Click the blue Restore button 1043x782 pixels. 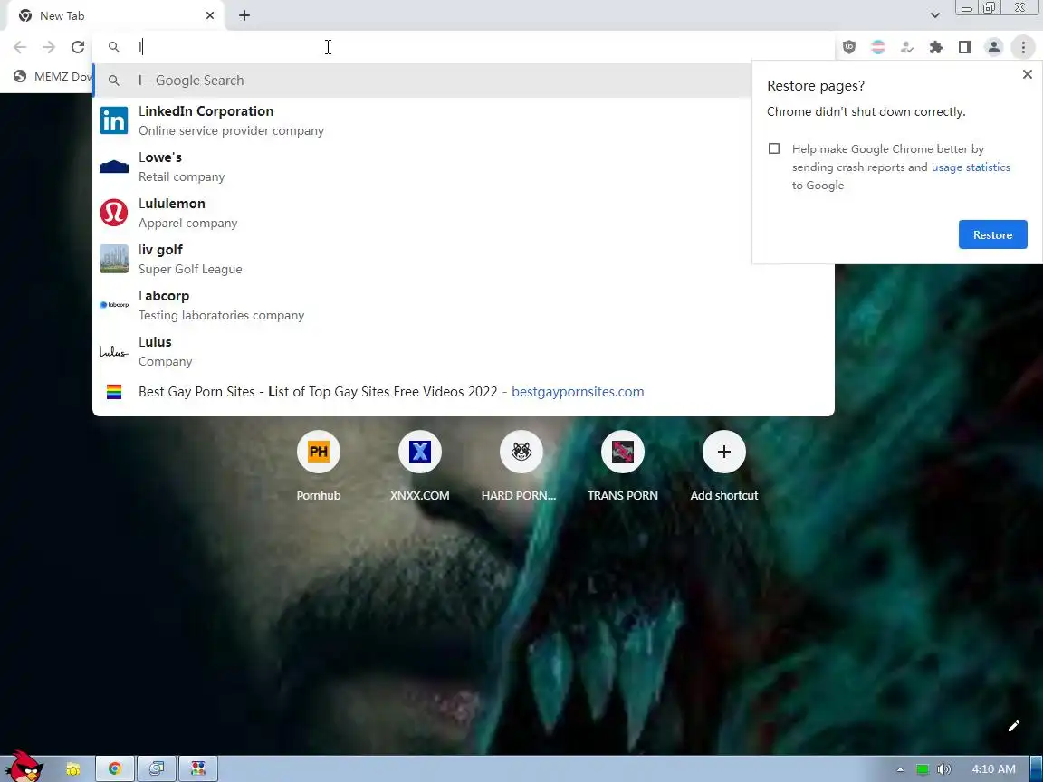tap(992, 234)
